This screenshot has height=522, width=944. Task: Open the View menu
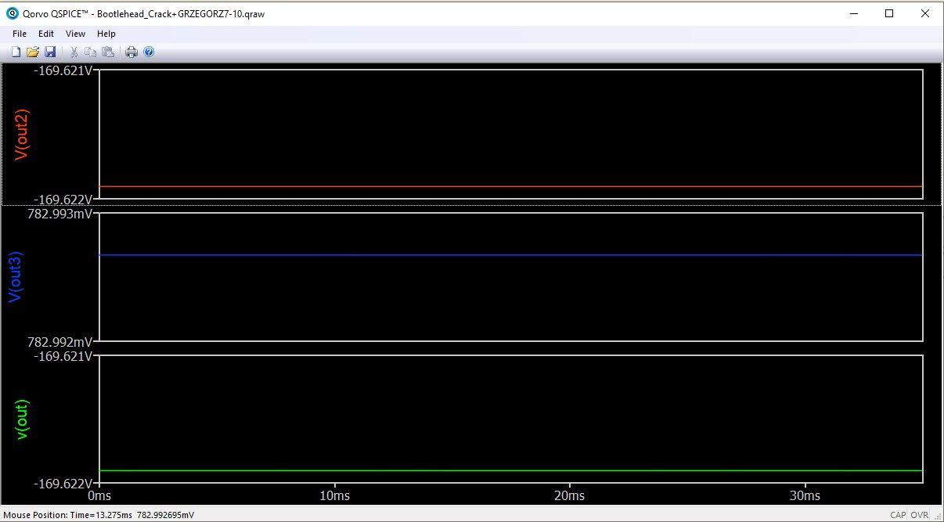pyautogui.click(x=75, y=34)
